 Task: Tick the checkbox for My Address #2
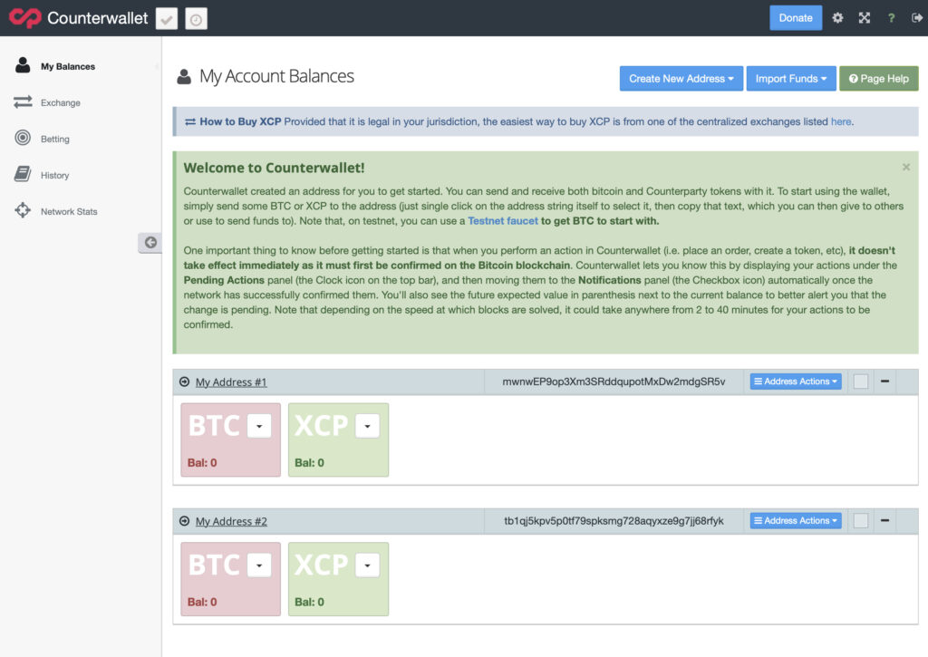pyautogui.click(x=861, y=521)
